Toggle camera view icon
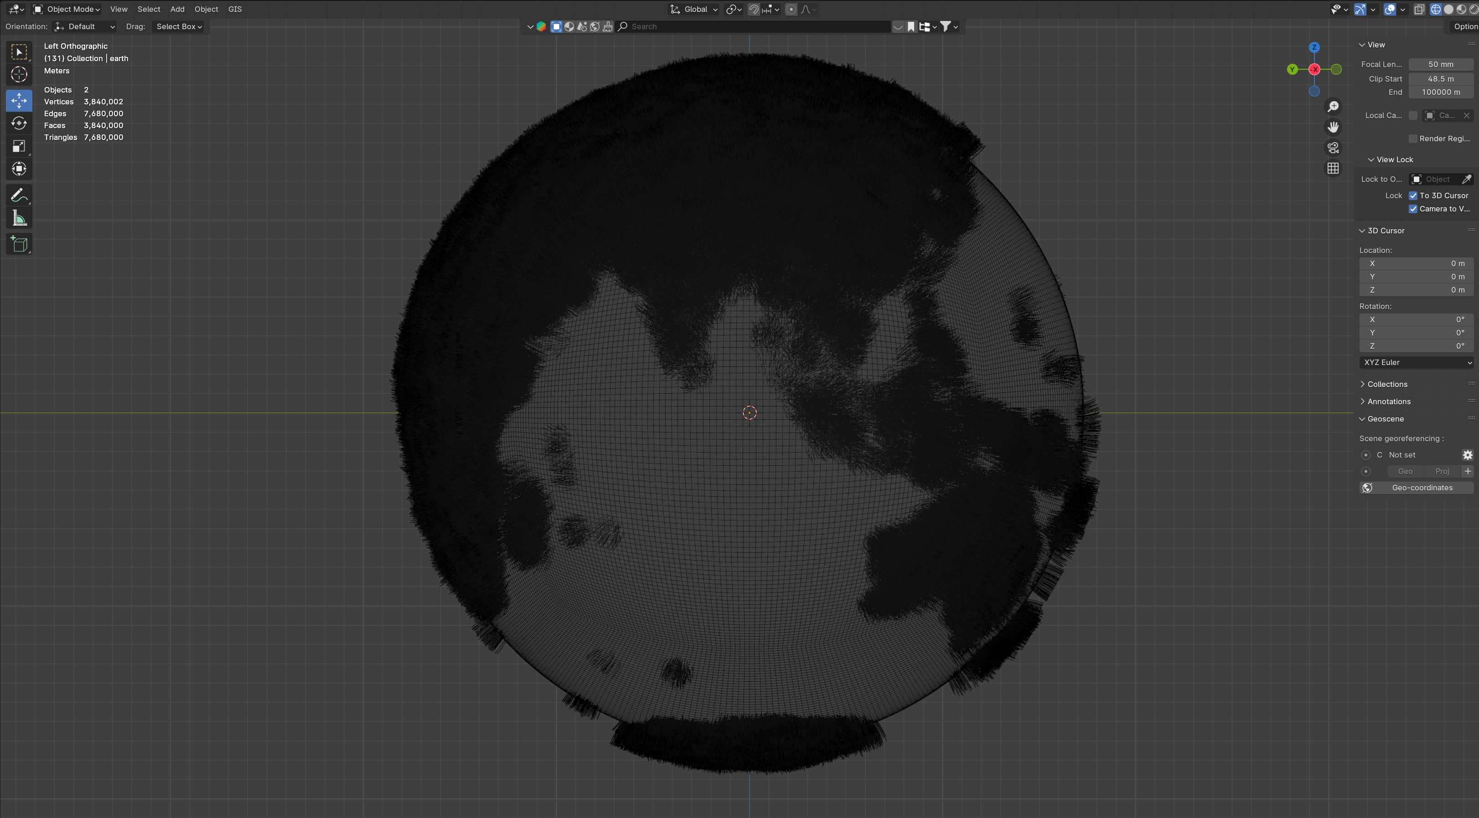Image resolution: width=1479 pixels, height=818 pixels. click(1333, 148)
